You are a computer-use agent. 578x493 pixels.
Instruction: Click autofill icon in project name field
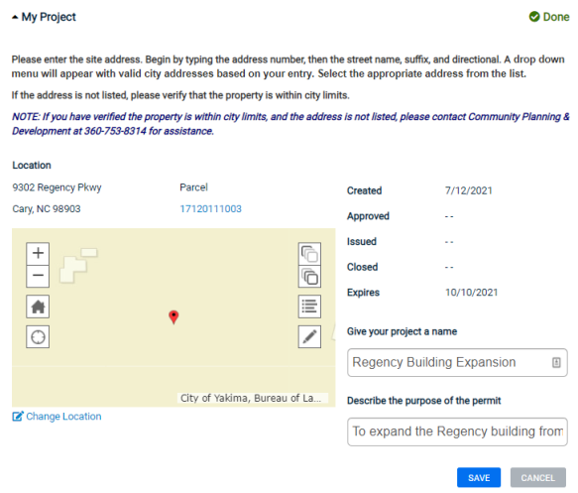(556, 362)
